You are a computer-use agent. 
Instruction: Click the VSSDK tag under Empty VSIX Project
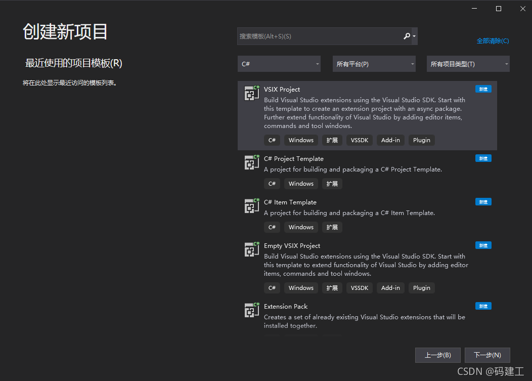360,287
